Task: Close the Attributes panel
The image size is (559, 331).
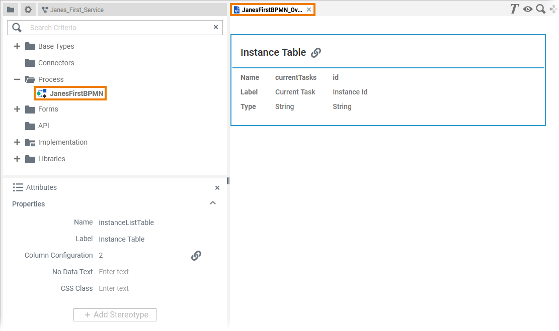Action: point(217,187)
